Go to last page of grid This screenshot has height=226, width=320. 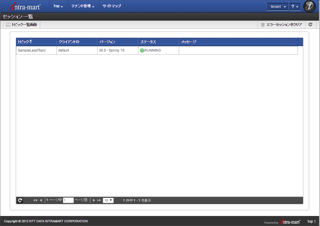[x=99, y=200]
